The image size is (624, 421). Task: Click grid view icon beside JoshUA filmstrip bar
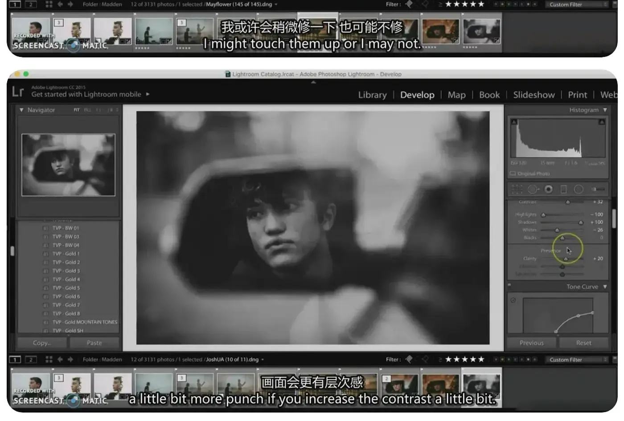[49, 359]
